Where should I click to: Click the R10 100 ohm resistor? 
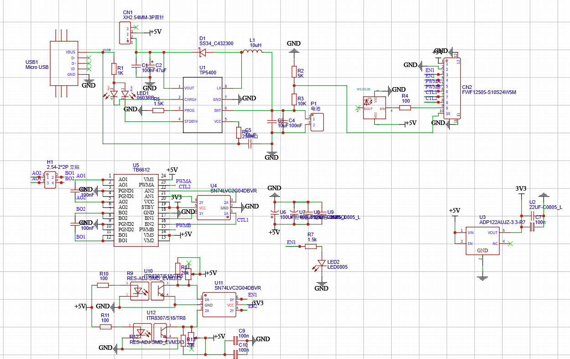pyautogui.click(x=103, y=285)
